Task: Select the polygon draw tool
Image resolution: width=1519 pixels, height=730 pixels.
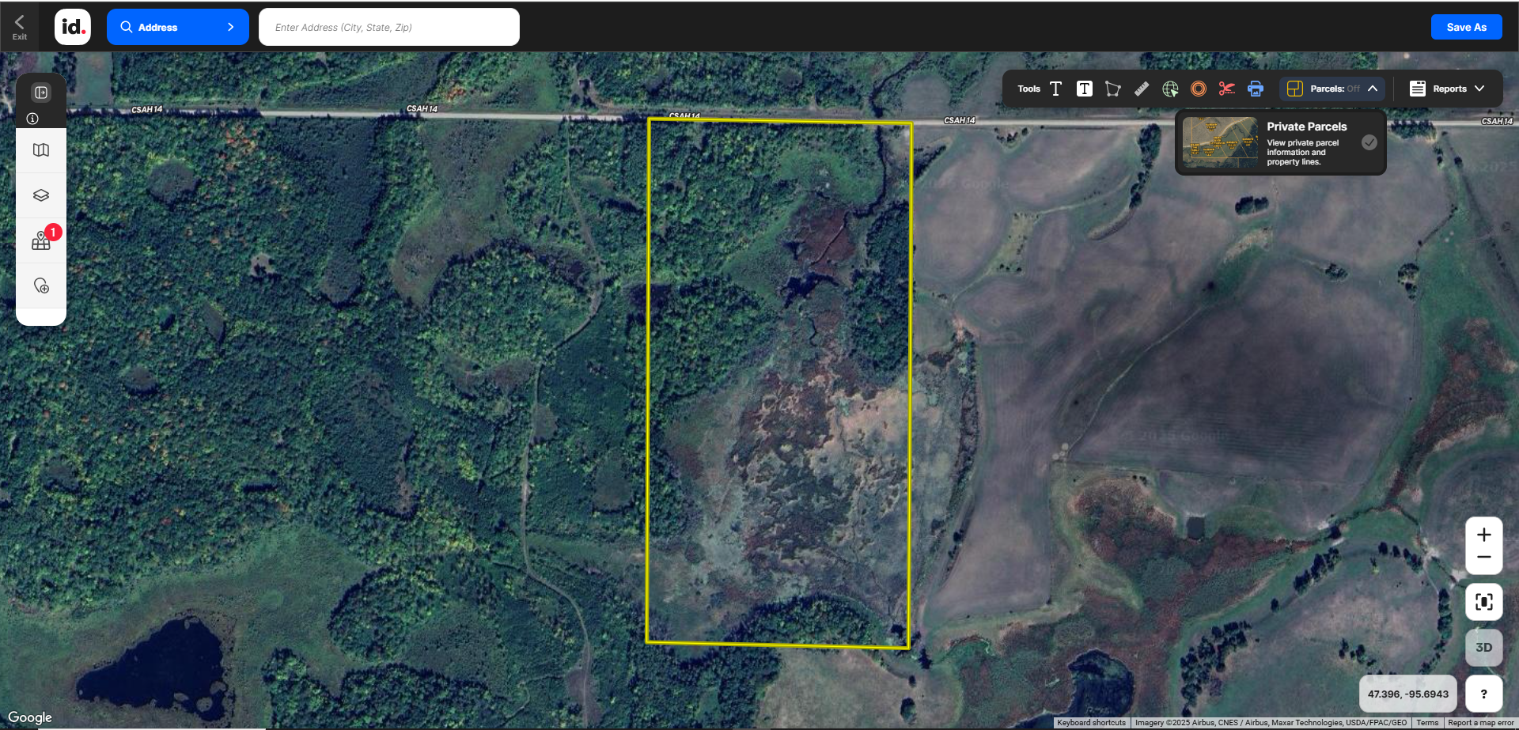Action: tap(1113, 89)
